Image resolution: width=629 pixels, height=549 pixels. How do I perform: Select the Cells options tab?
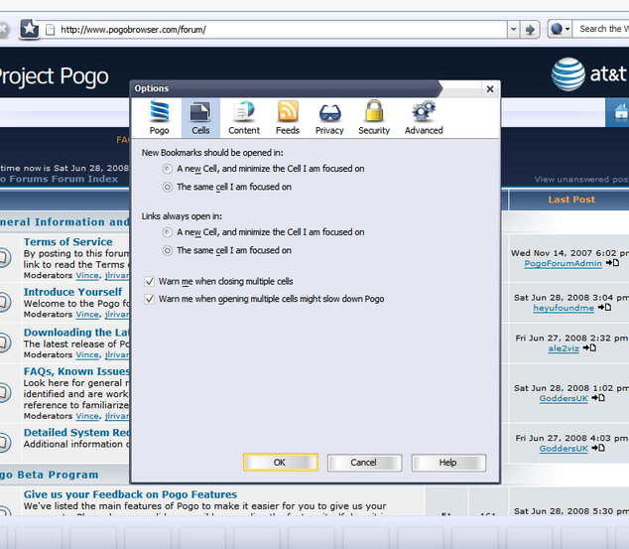click(x=200, y=118)
